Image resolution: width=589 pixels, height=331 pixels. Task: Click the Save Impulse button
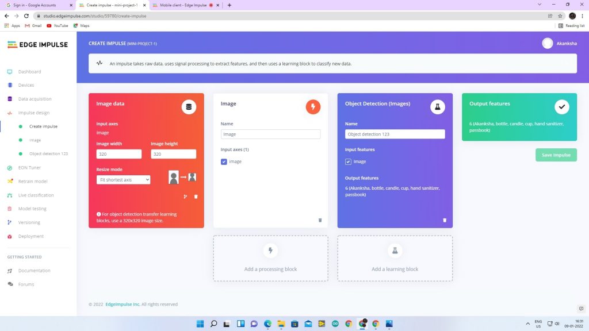pyautogui.click(x=556, y=155)
